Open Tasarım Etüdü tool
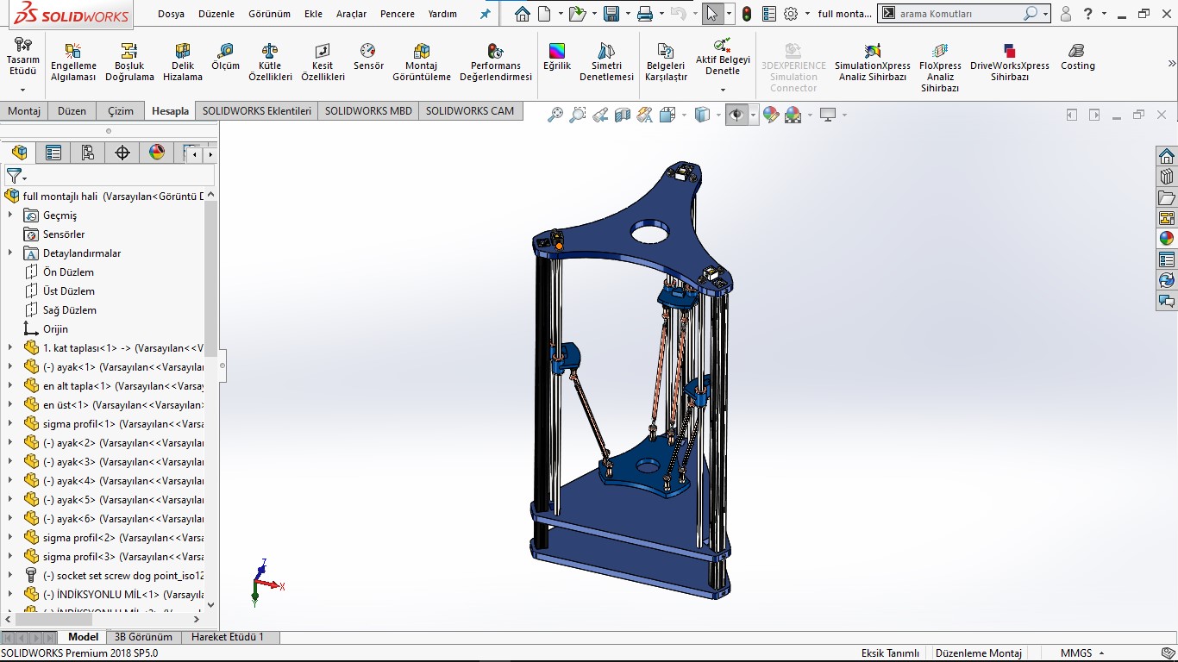The image size is (1178, 662). [x=23, y=57]
